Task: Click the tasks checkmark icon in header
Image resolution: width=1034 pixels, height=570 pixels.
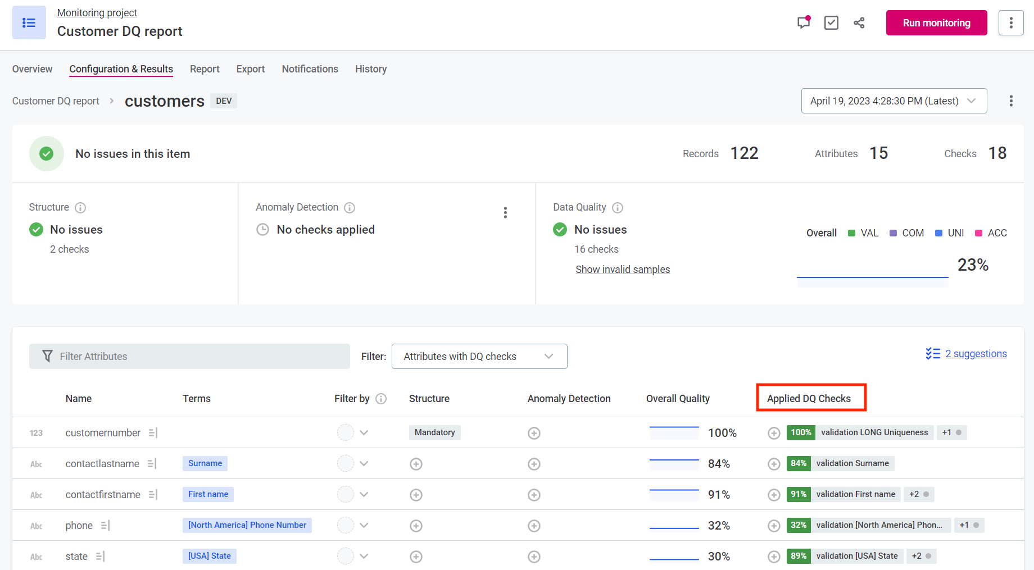Action: [831, 23]
